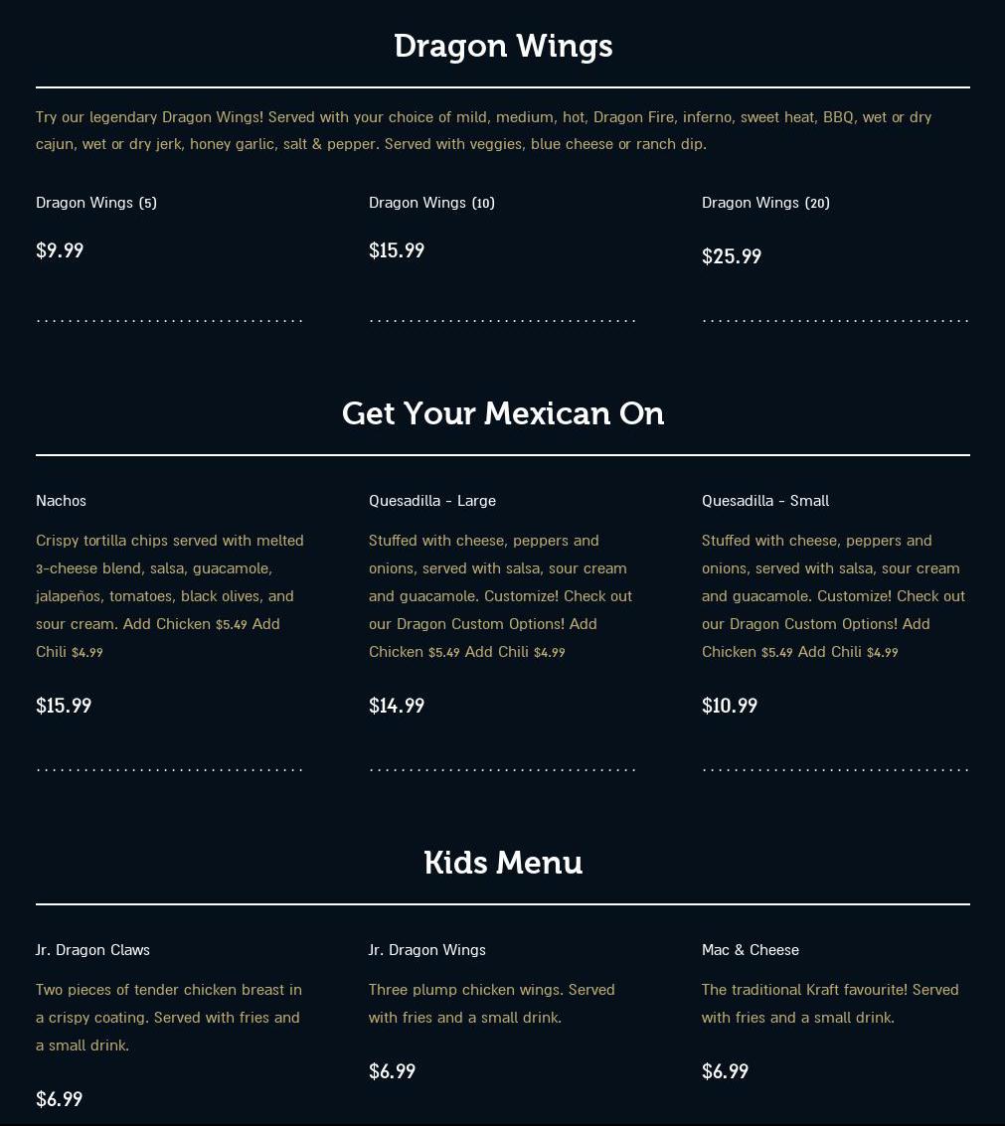Click the Mac & Cheese $6.99 price

(725, 1071)
